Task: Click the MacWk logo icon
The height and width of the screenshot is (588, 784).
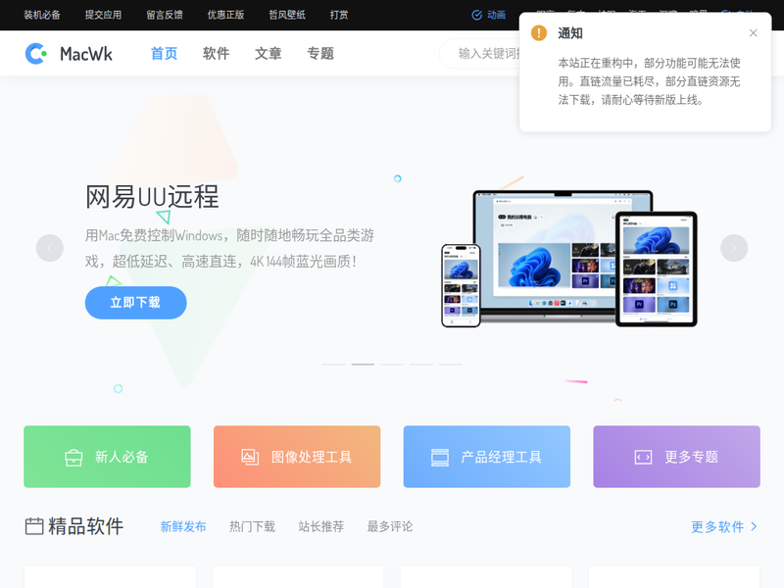Action: pyautogui.click(x=36, y=54)
